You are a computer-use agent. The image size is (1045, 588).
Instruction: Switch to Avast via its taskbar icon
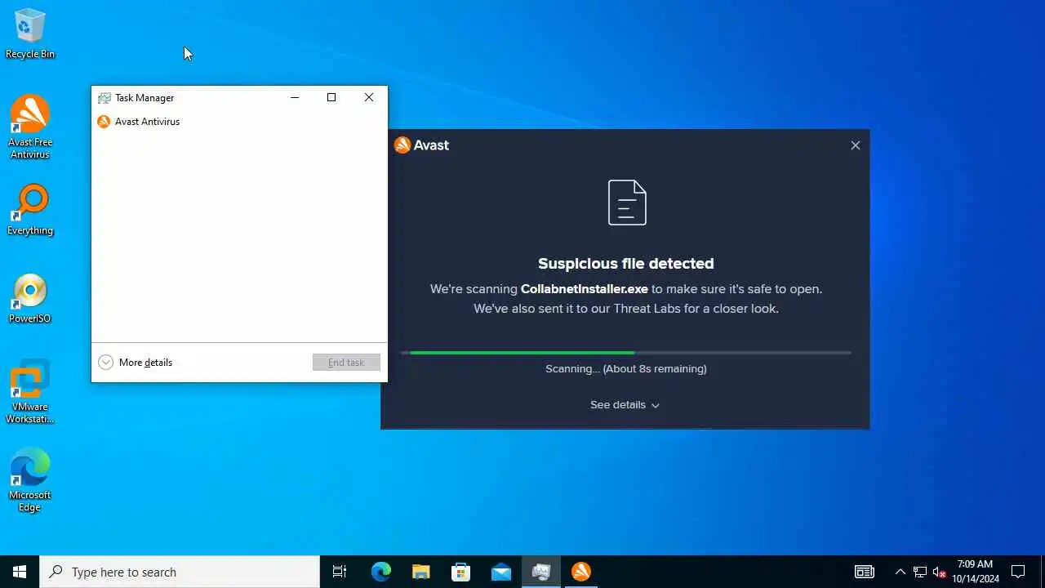click(x=580, y=572)
